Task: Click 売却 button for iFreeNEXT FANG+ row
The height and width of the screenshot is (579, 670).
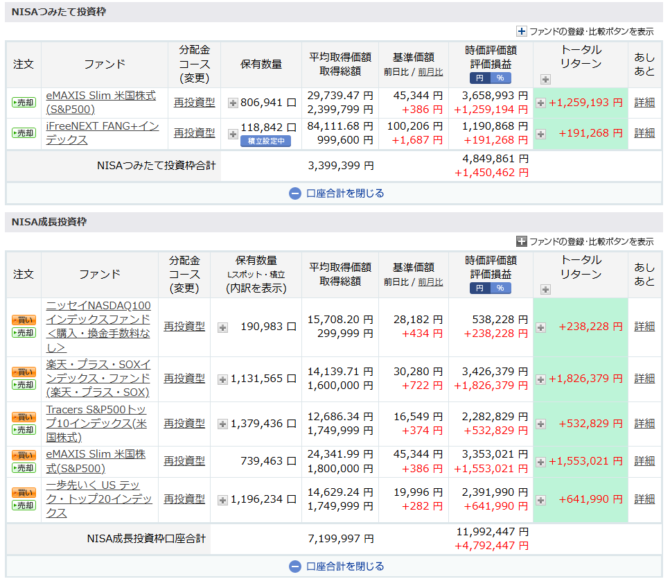Action: (x=24, y=133)
